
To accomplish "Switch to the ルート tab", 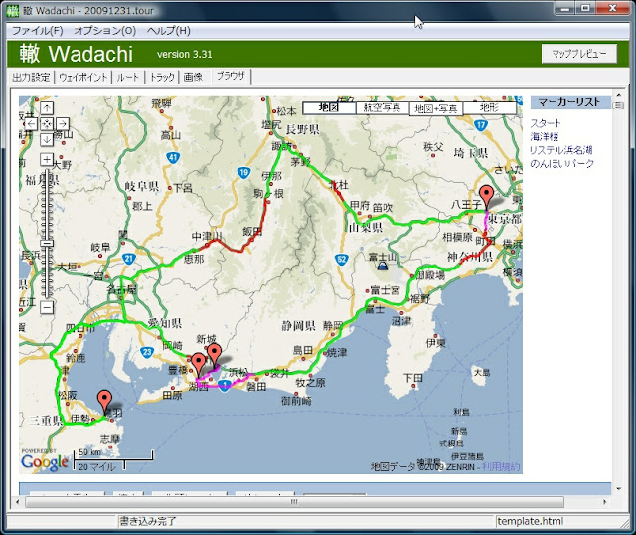I will click(128, 77).
